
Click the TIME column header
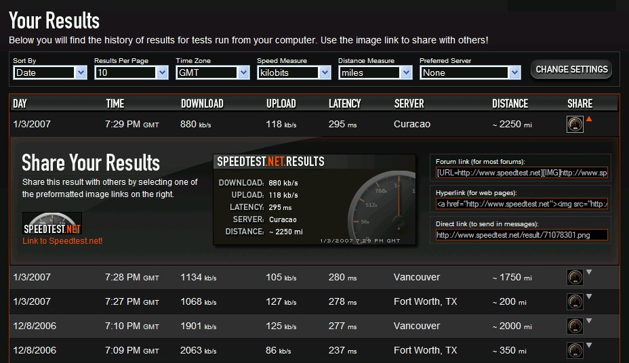[x=115, y=104]
